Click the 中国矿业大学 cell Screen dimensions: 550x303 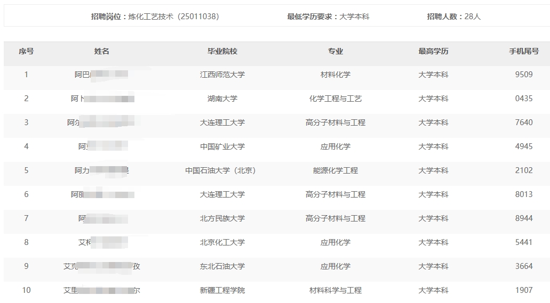pos(222,146)
